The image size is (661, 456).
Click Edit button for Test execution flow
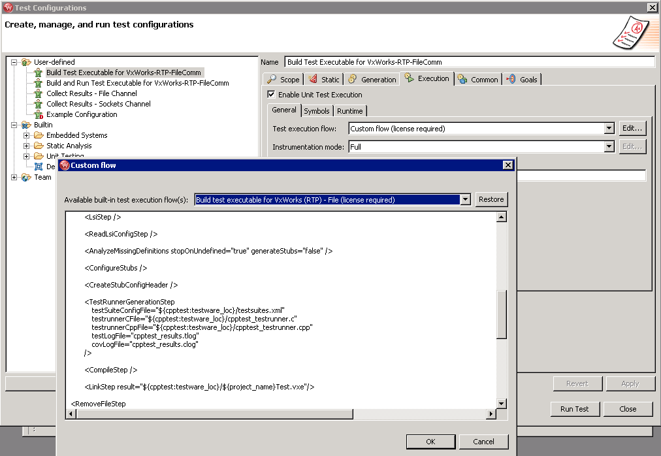click(x=632, y=128)
